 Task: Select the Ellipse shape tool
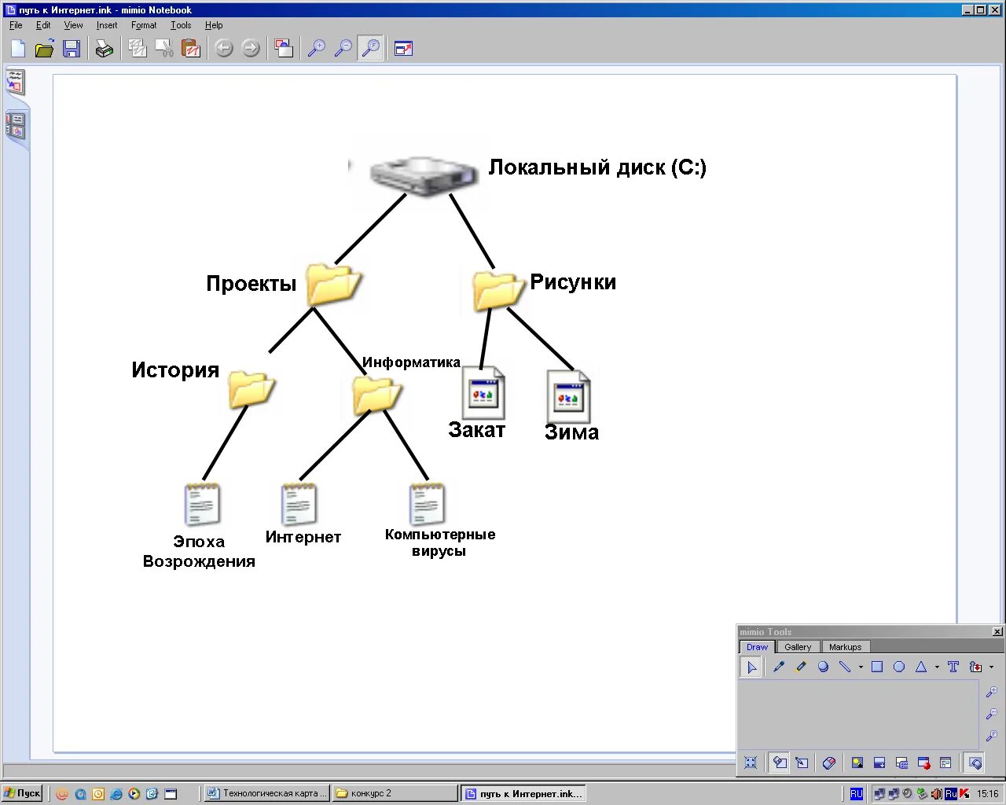(x=899, y=667)
